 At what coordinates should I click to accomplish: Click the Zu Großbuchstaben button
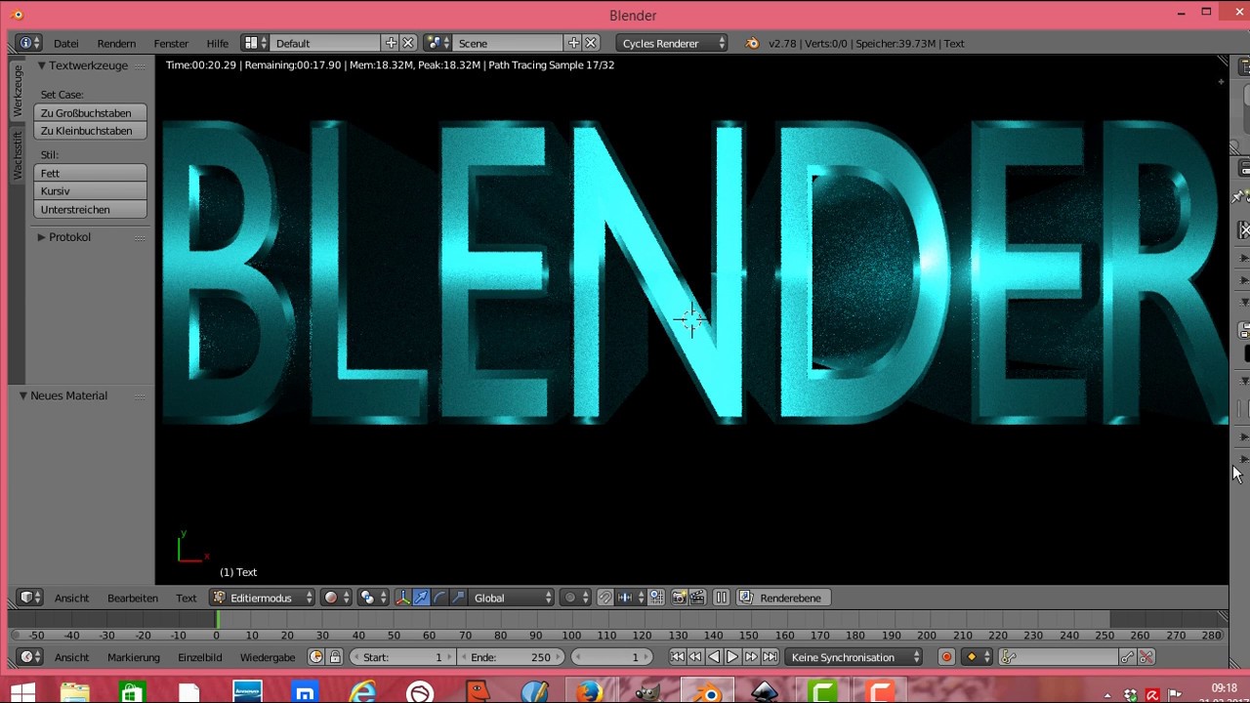point(90,113)
